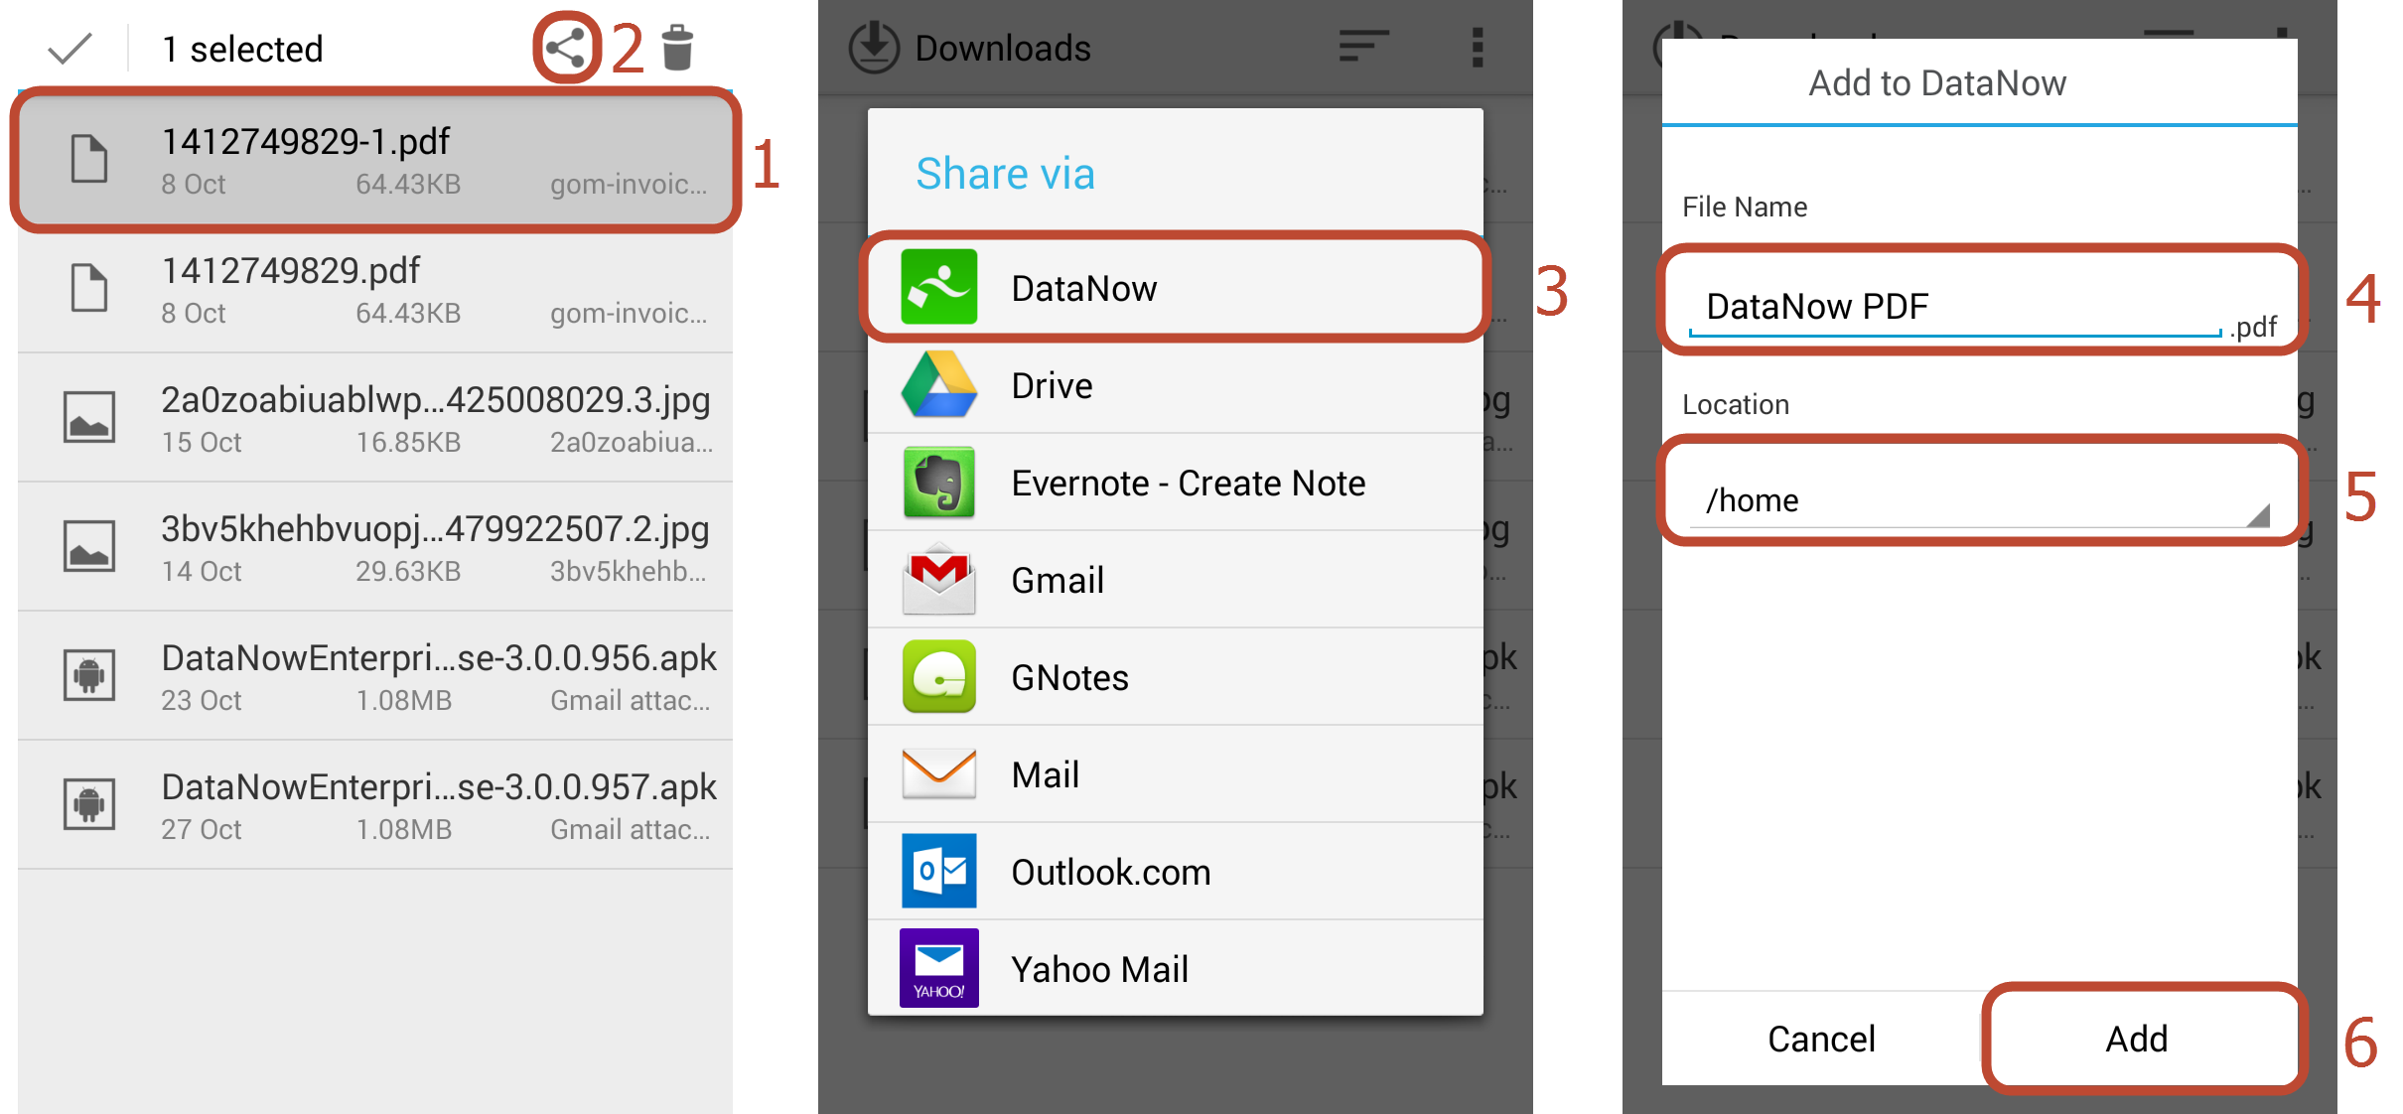This screenshot has width=2403, height=1114.
Task: Click image icon of 2a0zoabiuablwp jpg file
Action: pyautogui.click(x=89, y=417)
